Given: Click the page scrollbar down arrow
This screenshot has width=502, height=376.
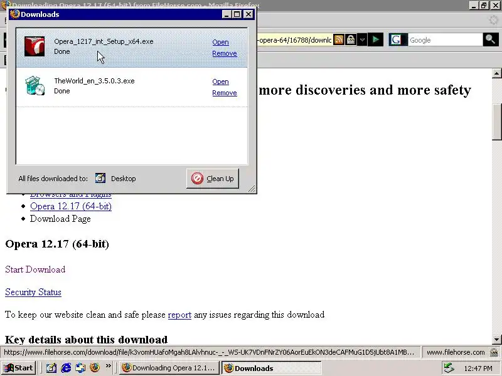Looking at the screenshot, I should tap(496, 339).
